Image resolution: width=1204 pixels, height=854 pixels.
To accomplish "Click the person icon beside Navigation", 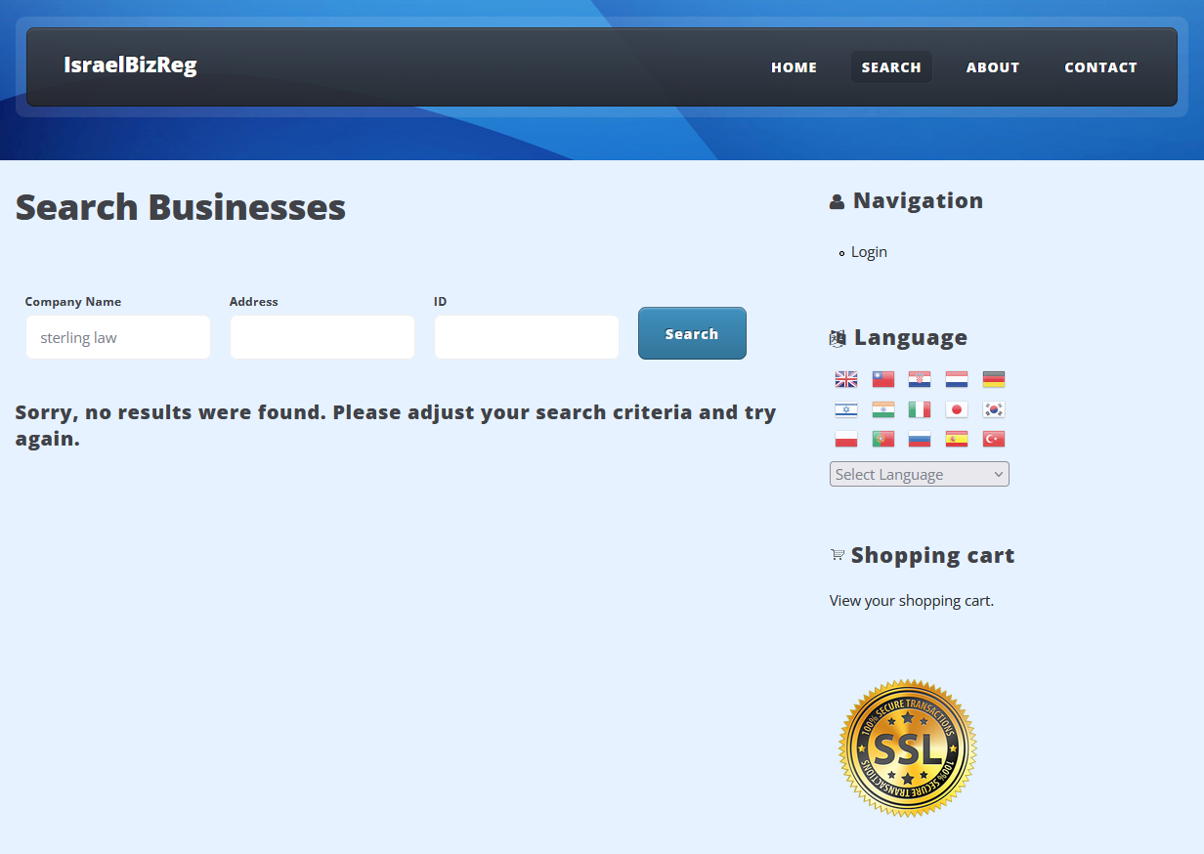I will click(x=837, y=202).
